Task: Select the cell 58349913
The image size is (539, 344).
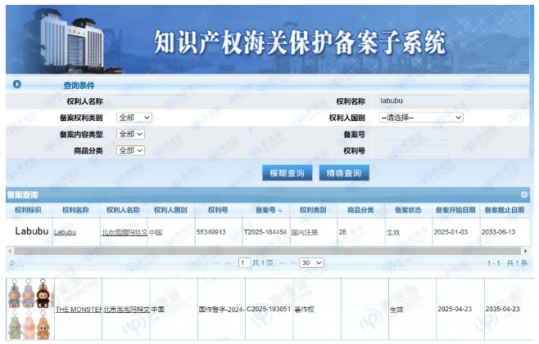Action: pos(211,232)
